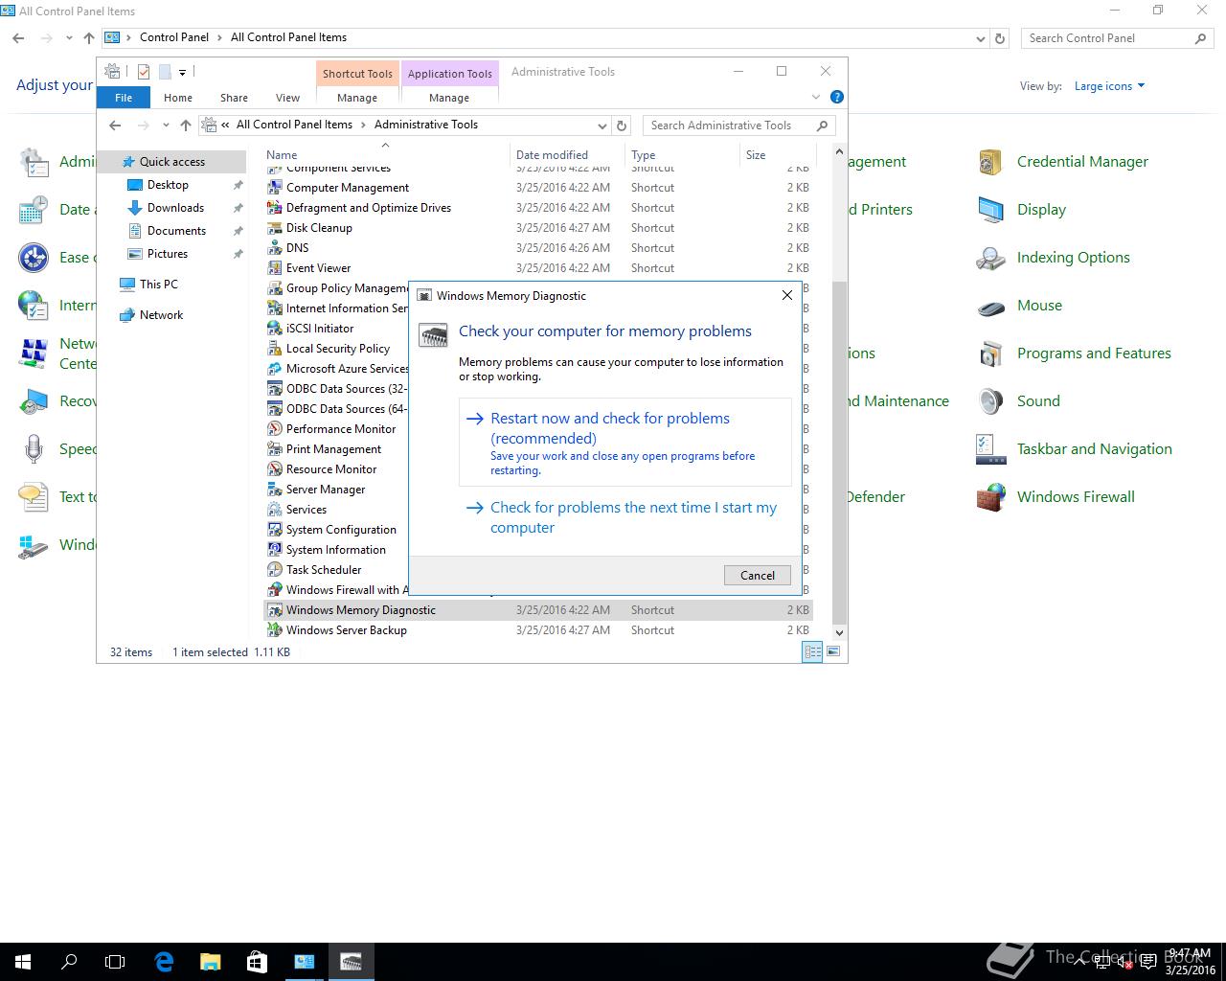Open the Mouse icon in Control Panel
Image resolution: width=1226 pixels, height=981 pixels.
tap(990, 306)
